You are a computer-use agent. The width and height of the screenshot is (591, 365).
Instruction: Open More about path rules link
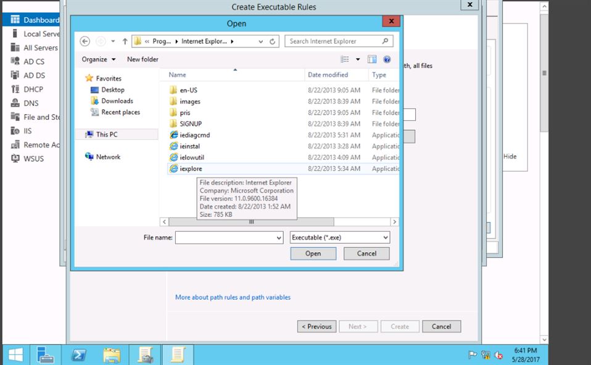click(x=233, y=297)
